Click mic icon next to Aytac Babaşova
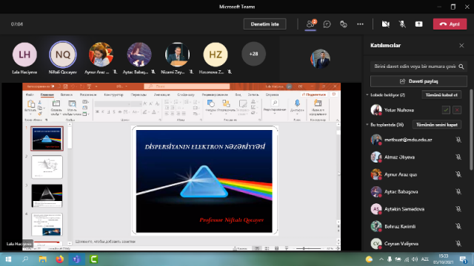Image resolution: width=474 pixels, height=266 pixels. [x=458, y=191]
